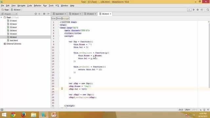Click the lock read-only icon in status bar
The height and width of the screenshot is (118, 210).
pyautogui.click(x=200, y=110)
